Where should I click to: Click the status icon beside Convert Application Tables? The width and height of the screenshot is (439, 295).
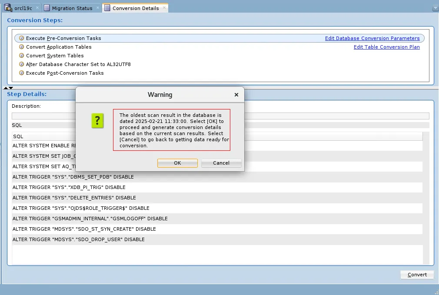21,47
